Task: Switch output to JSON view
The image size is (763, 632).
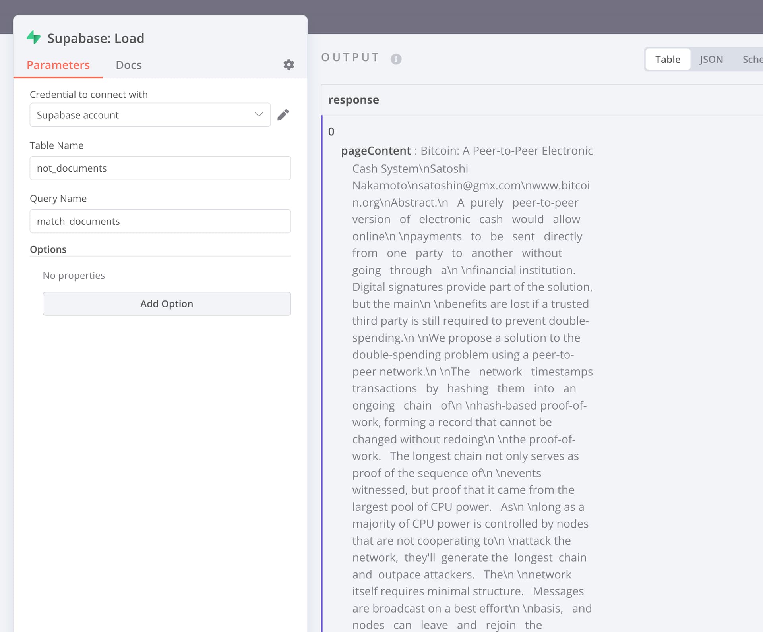Action: pyautogui.click(x=711, y=59)
